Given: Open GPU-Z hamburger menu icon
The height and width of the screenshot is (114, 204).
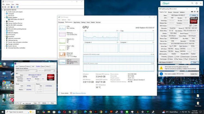Looking at the screenshot, I should tap(197, 12).
